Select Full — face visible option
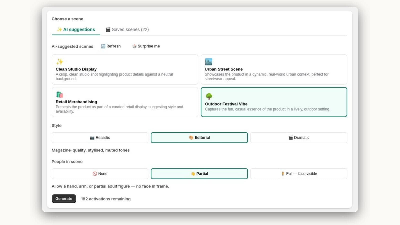400x225 pixels. tap(299, 174)
